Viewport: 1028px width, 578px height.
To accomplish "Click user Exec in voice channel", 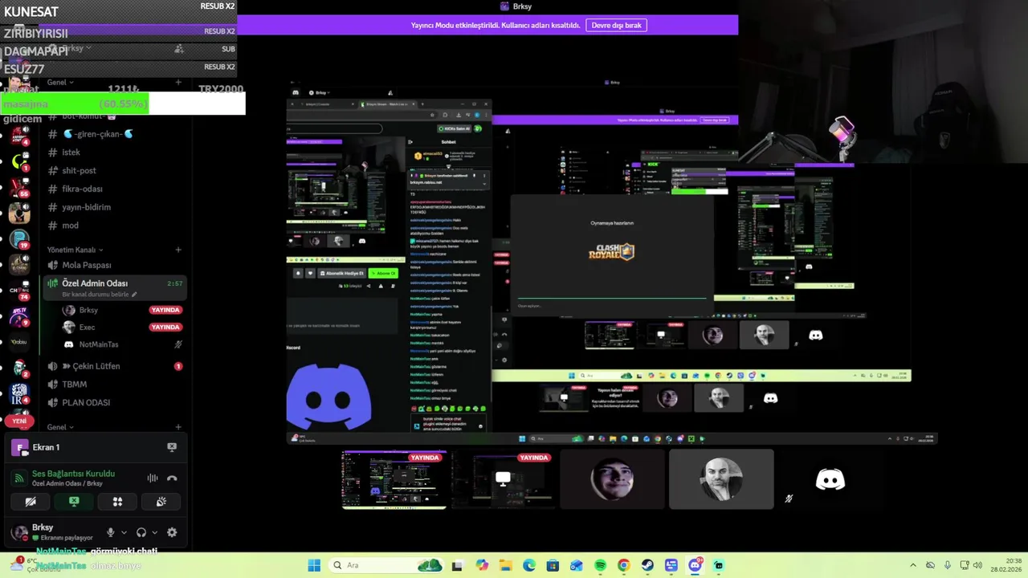I will (x=87, y=328).
